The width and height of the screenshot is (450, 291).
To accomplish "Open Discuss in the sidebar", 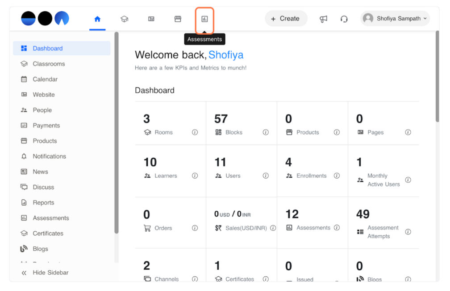I will [62, 187].
